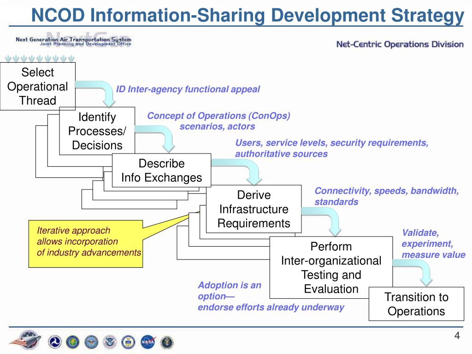Select the 'Identify Processes/Decisions' box
472x354 pixels.
pos(97,131)
